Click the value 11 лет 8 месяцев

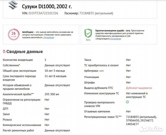(x=56, y=76)
